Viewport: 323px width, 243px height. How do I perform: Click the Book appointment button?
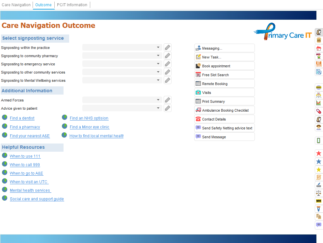click(x=224, y=66)
